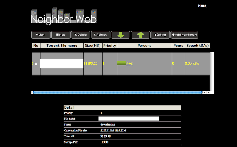Image resolution: width=237 pixels, height=147 pixels.
Task: Click the Current size/File size label
Action: coord(76,130)
